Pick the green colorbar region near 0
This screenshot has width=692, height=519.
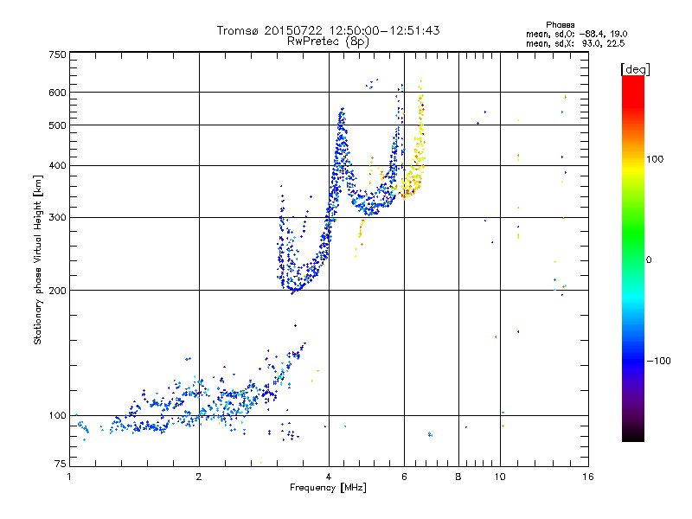tap(632, 259)
